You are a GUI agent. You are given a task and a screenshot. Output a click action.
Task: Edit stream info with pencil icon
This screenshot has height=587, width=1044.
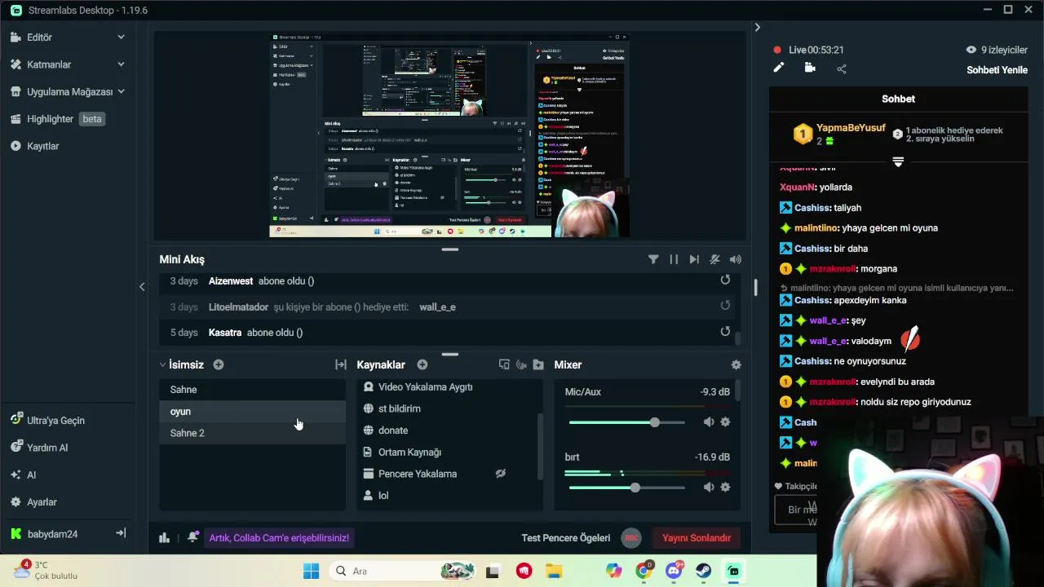tap(779, 68)
